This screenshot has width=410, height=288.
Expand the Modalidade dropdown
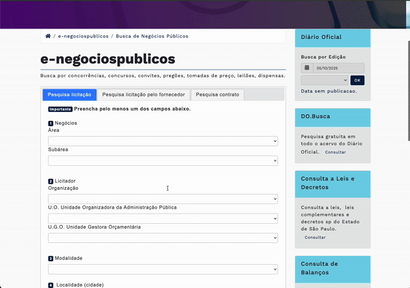pos(163,270)
